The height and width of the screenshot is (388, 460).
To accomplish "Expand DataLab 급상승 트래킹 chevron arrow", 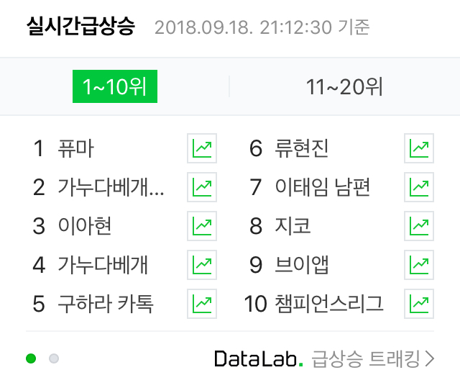I will click(x=430, y=358).
